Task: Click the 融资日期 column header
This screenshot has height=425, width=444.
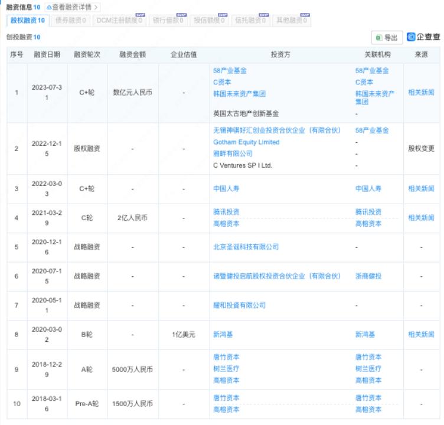Action: (x=47, y=54)
